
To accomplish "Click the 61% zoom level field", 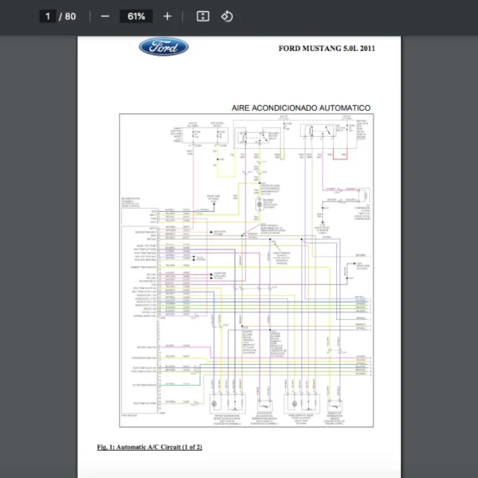I will click(x=135, y=16).
